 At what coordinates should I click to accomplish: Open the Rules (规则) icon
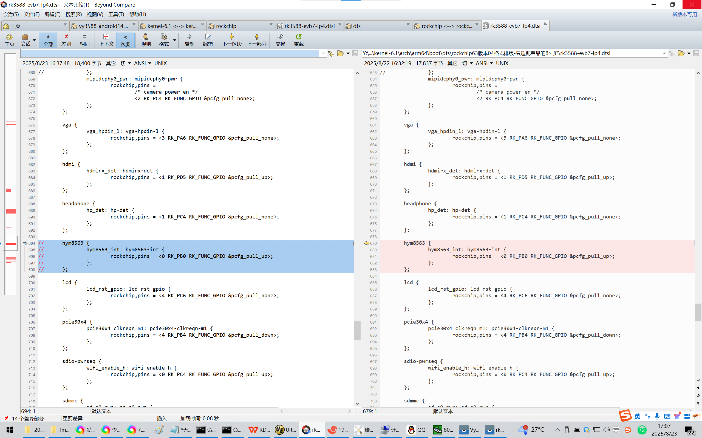(146, 40)
